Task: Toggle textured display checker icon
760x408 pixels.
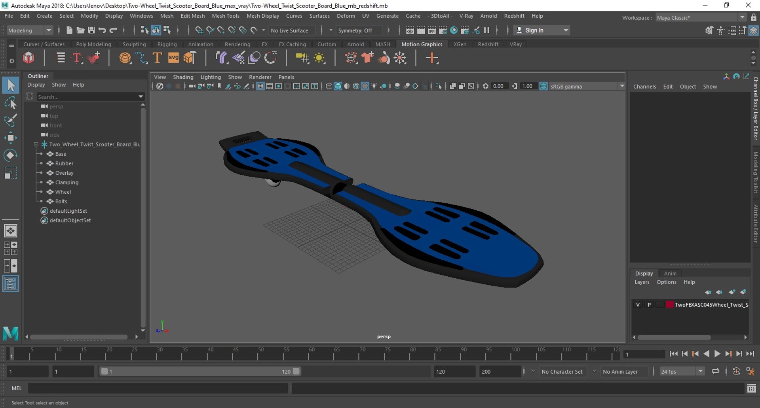Action: tap(365, 86)
